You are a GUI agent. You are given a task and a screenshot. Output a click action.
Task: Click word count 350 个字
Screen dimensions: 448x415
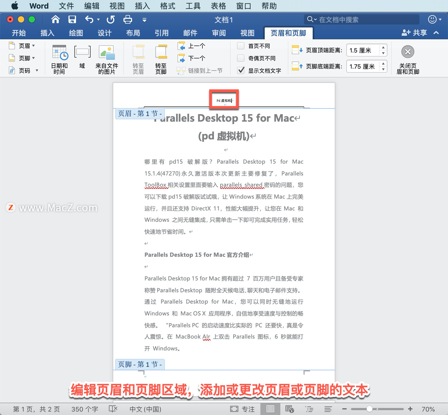85,409
